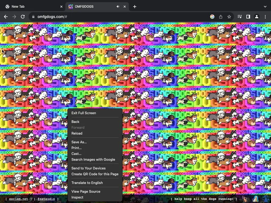This screenshot has width=271, height=203.
Task: Choose Translate to English
Action: [x=95, y=183]
